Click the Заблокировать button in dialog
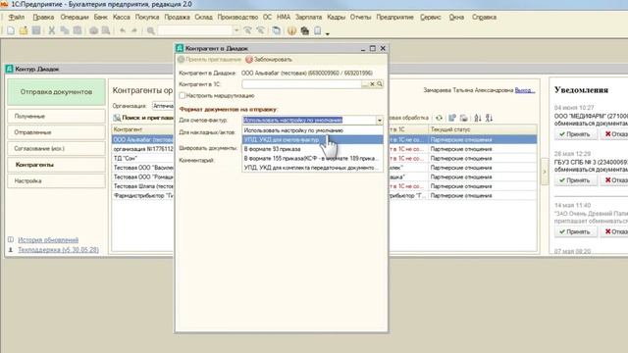The width and height of the screenshot is (628, 353). (x=269, y=59)
